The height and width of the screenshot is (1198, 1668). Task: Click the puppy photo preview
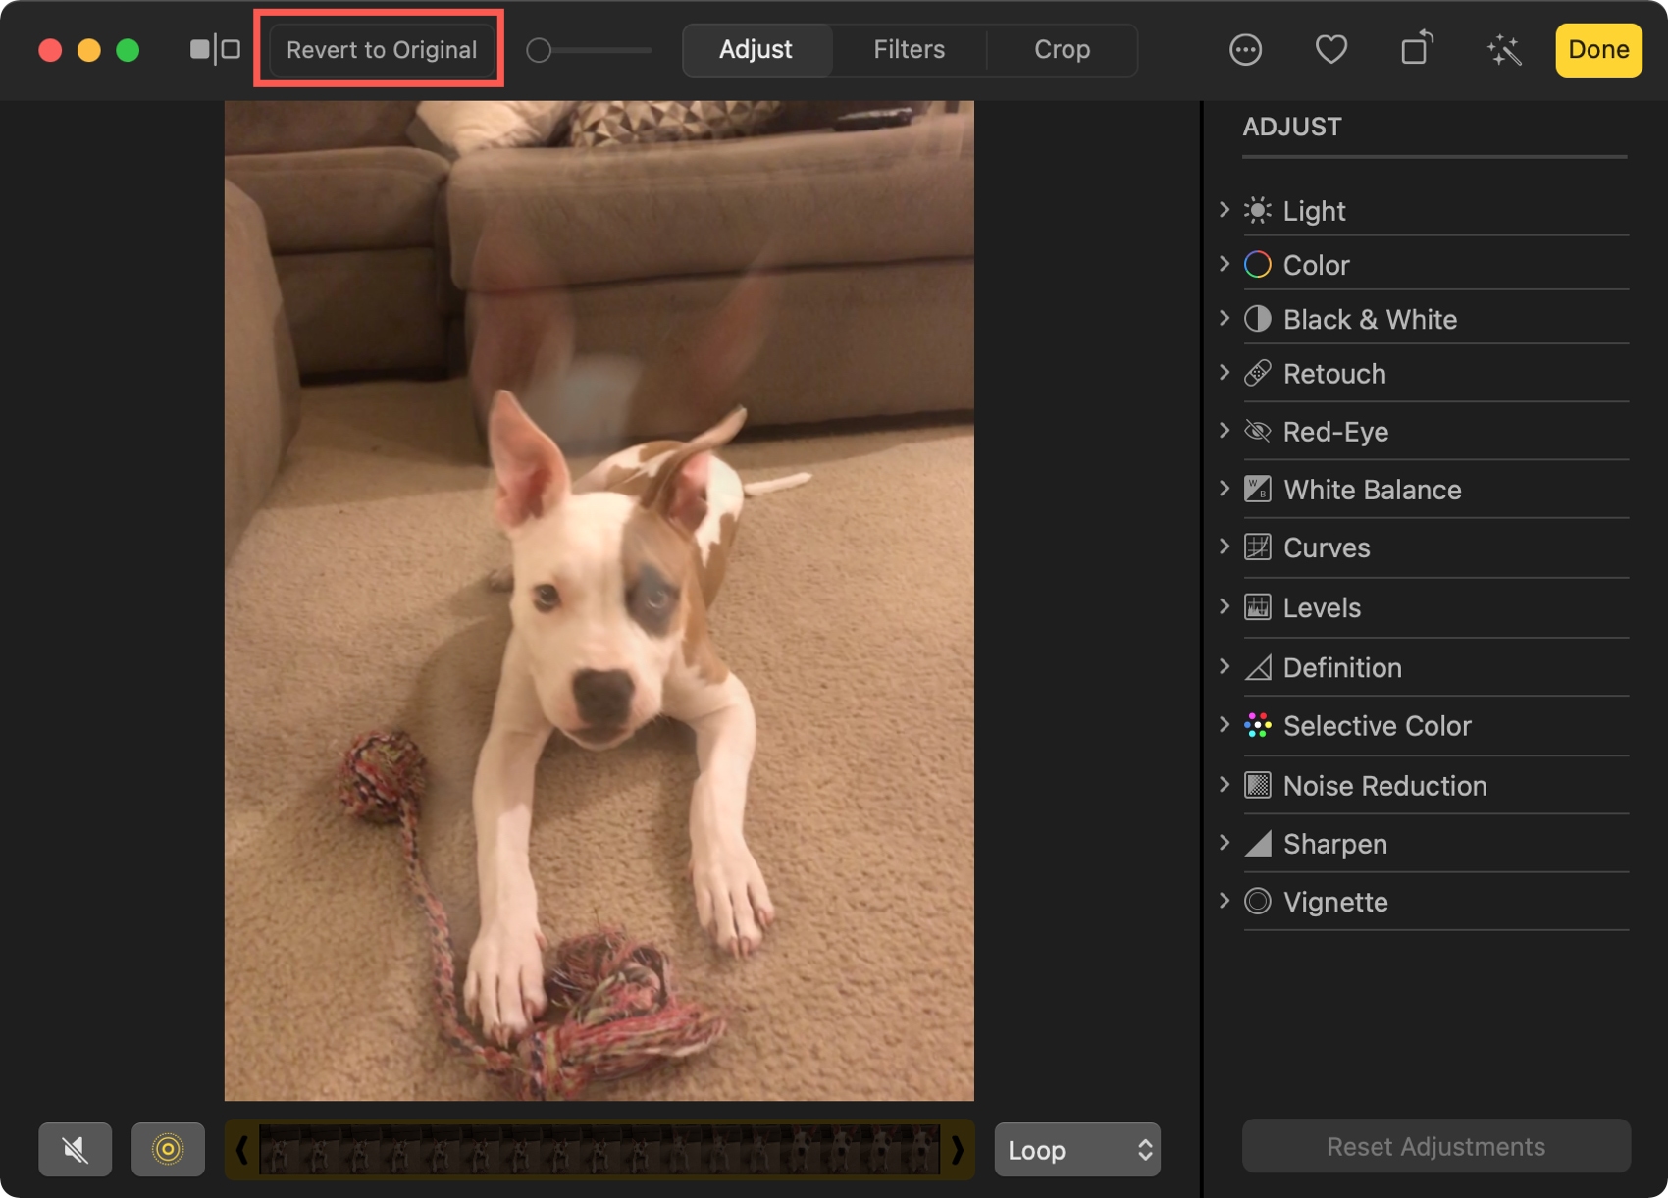coord(599,600)
